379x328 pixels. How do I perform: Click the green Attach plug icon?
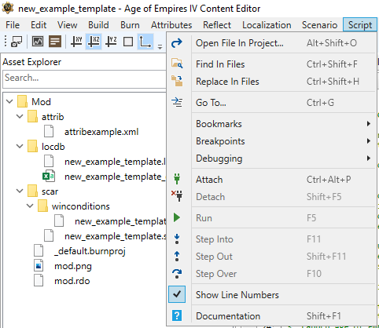click(x=177, y=179)
